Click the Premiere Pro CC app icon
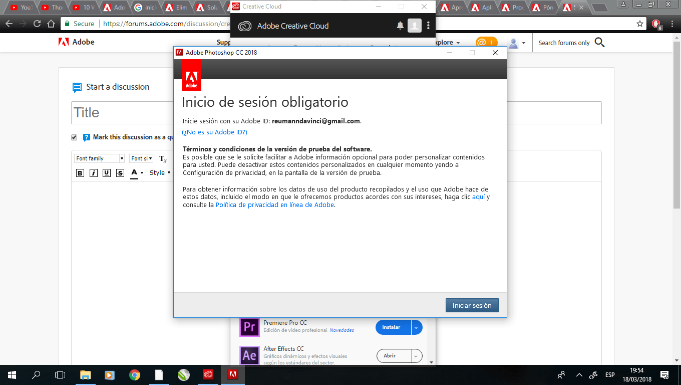Image resolution: width=681 pixels, height=385 pixels. 249,327
